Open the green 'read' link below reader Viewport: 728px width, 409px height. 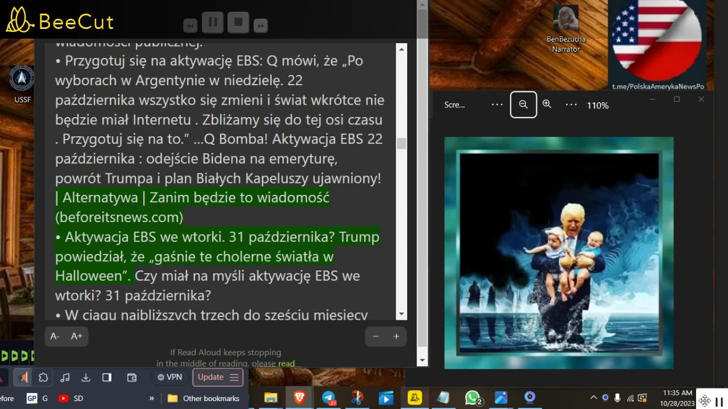[x=287, y=364]
